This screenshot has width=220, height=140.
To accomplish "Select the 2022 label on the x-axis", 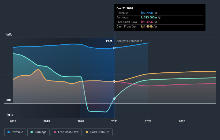I will 148,121.
